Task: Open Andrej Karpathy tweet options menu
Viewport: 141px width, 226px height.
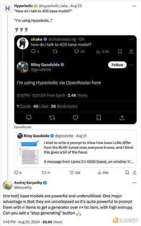Action: (x=134, y=183)
